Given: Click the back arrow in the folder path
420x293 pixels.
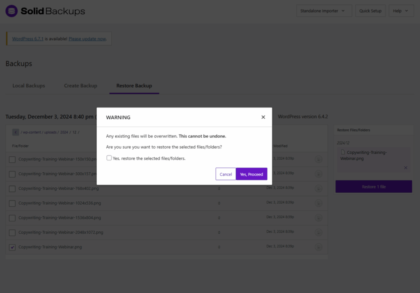Looking at the screenshot, I should 16,132.
